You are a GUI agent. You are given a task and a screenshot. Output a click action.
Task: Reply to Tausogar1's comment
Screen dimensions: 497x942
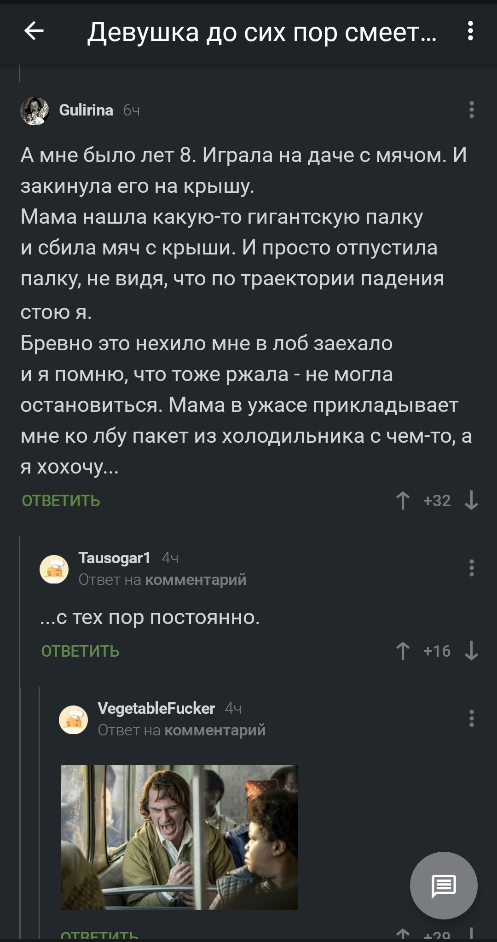tap(81, 651)
